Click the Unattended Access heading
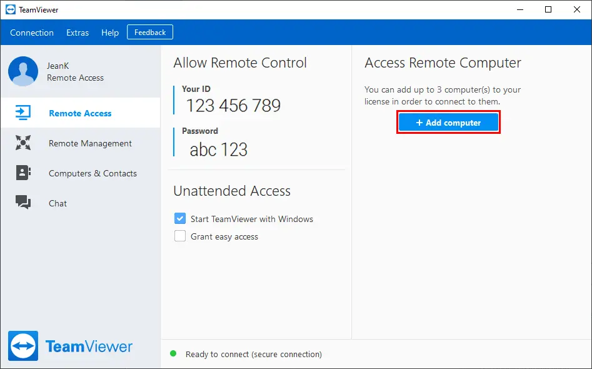The image size is (592, 369). pos(232,191)
